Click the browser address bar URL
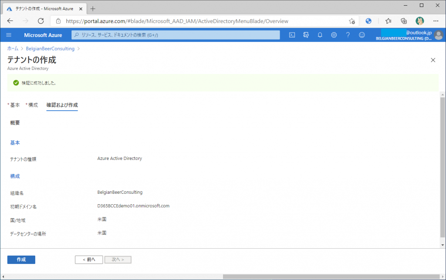The width and height of the screenshot is (446, 280). point(177,21)
